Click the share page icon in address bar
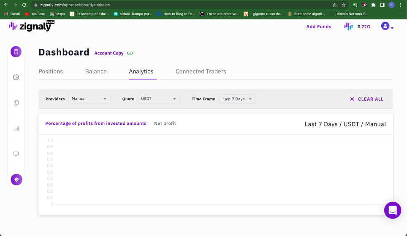The image size is (407, 236). pos(334,5)
